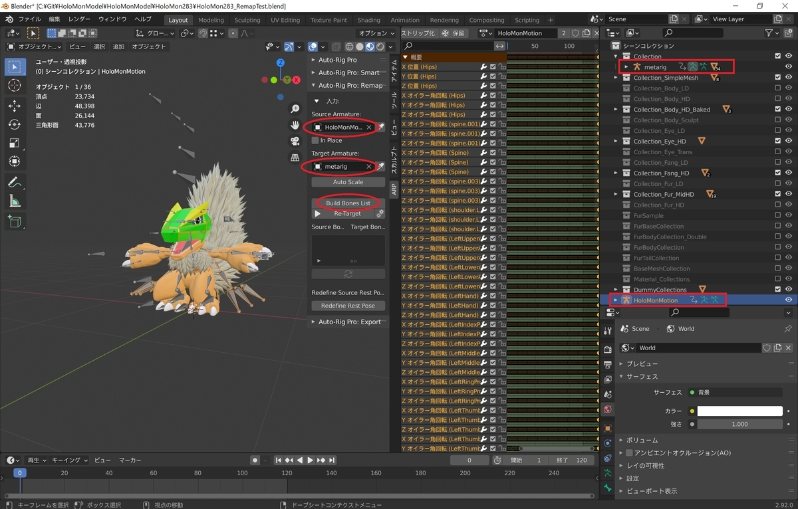
Task: Expand the metarig tree item in outliner
Action: 626,67
